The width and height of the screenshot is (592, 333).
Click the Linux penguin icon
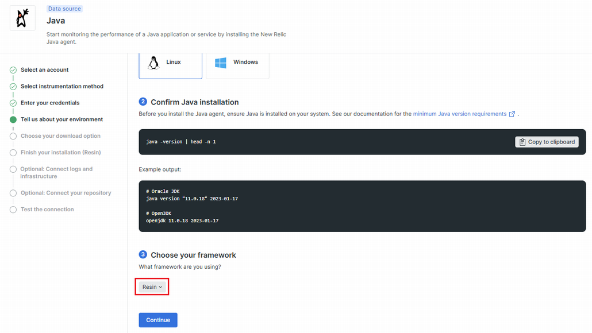153,63
